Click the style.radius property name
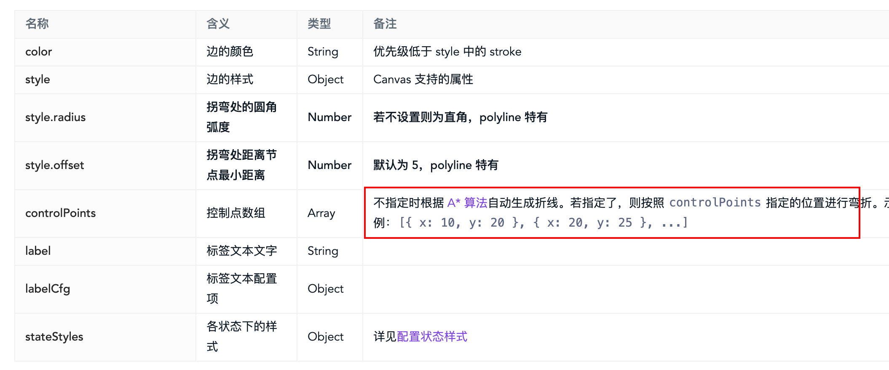 [x=55, y=117]
